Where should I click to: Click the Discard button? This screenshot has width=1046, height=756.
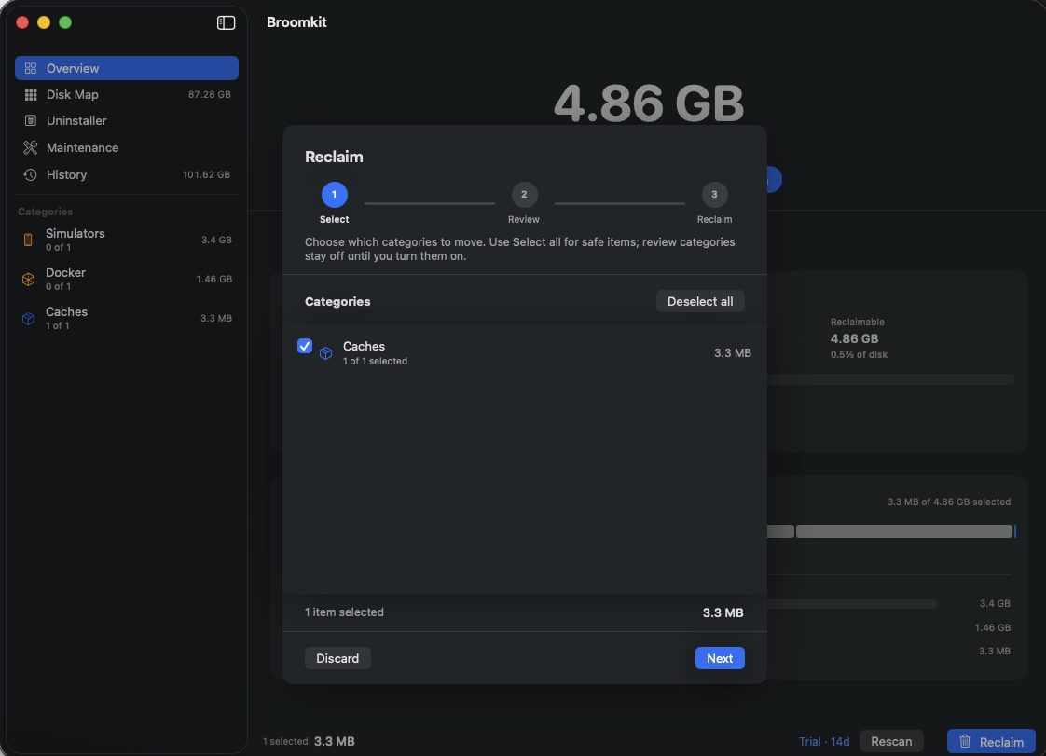(337, 658)
